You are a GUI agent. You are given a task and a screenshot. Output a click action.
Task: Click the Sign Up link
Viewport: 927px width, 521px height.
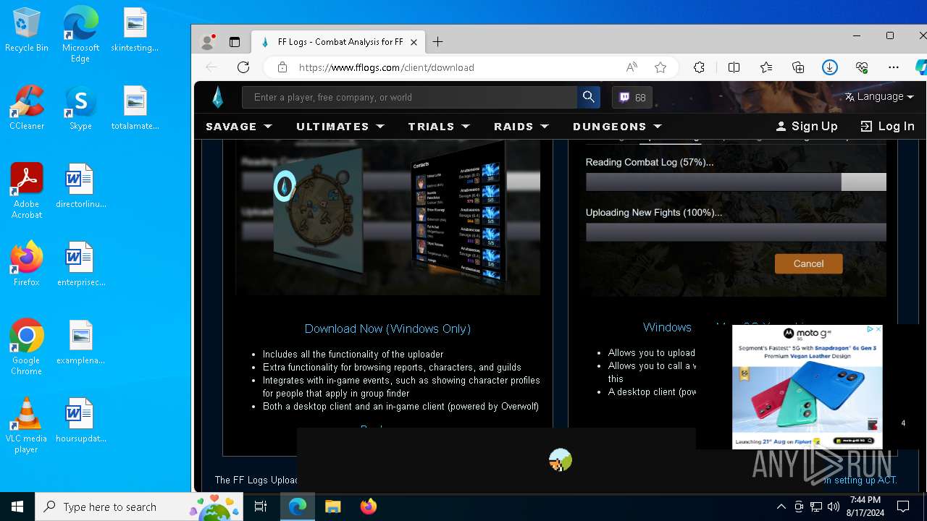point(807,126)
